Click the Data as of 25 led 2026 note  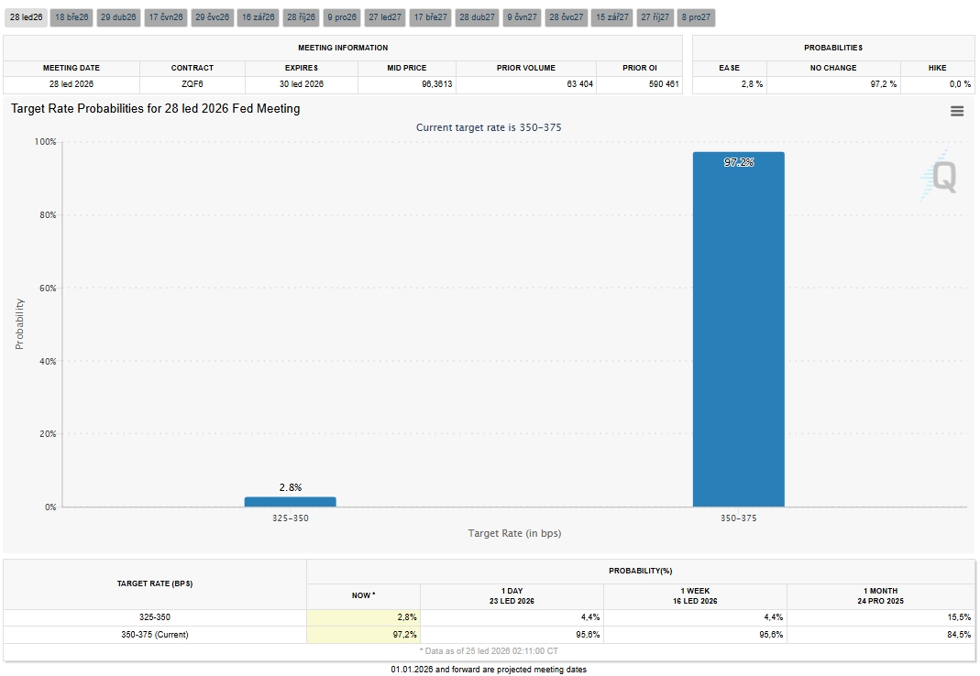click(489, 651)
